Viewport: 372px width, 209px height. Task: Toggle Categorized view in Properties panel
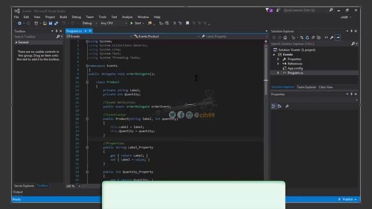pos(274,106)
